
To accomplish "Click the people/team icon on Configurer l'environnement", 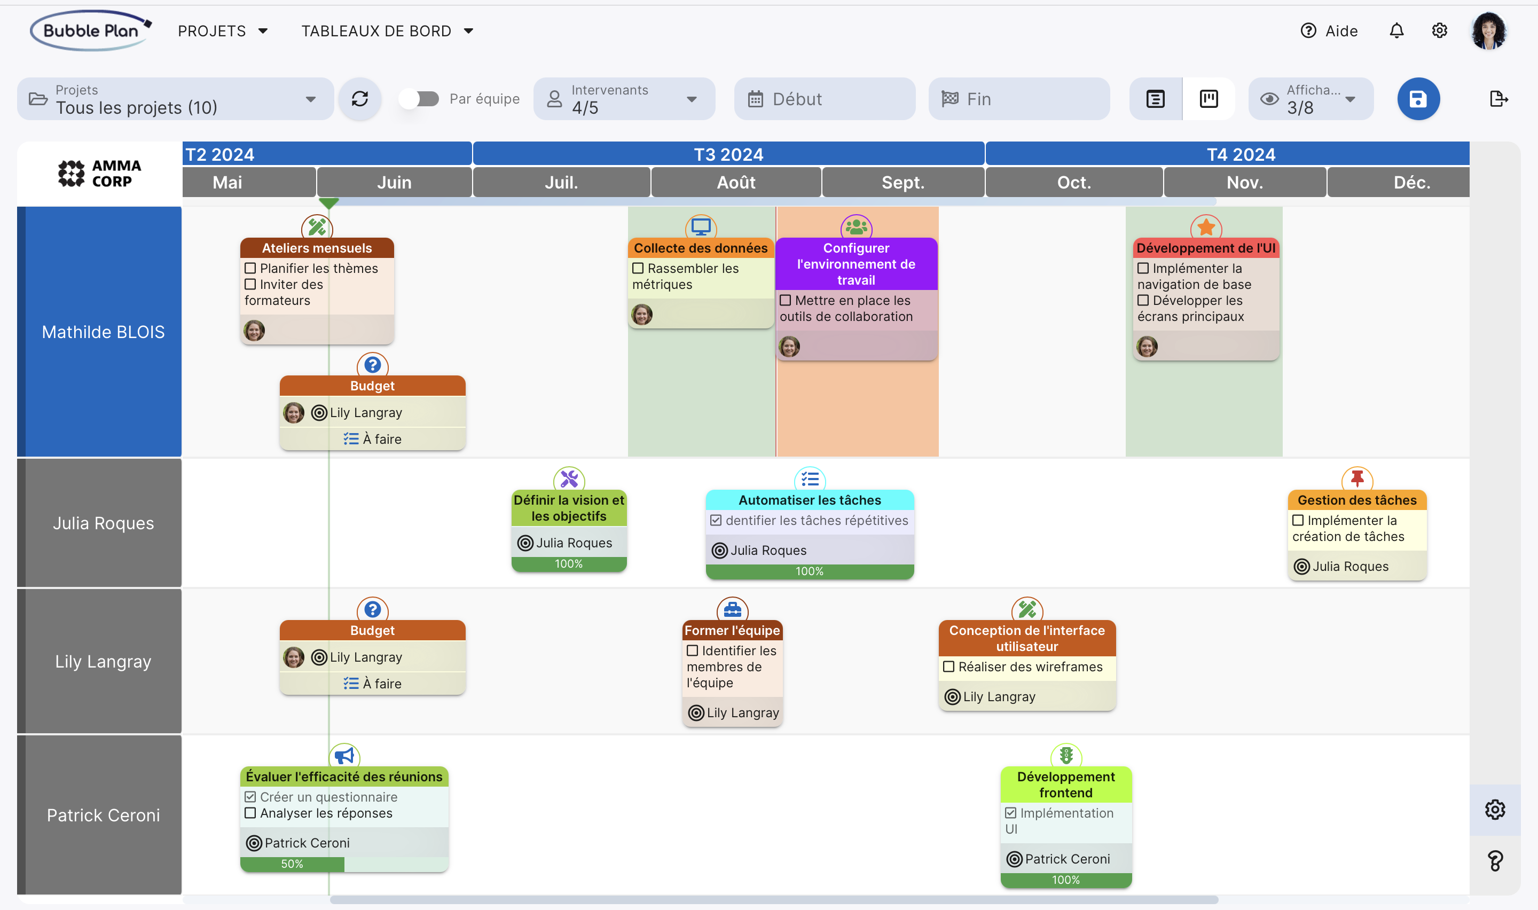I will coord(856,224).
